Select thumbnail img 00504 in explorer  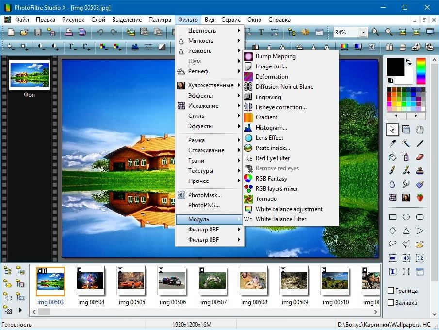click(91, 280)
